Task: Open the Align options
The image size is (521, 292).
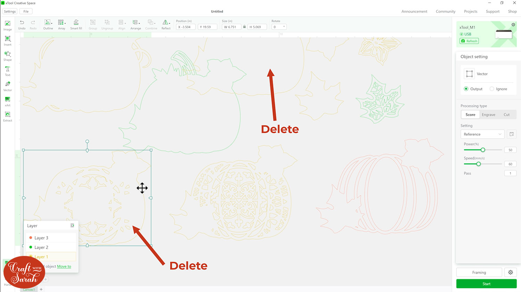Action: (122, 25)
